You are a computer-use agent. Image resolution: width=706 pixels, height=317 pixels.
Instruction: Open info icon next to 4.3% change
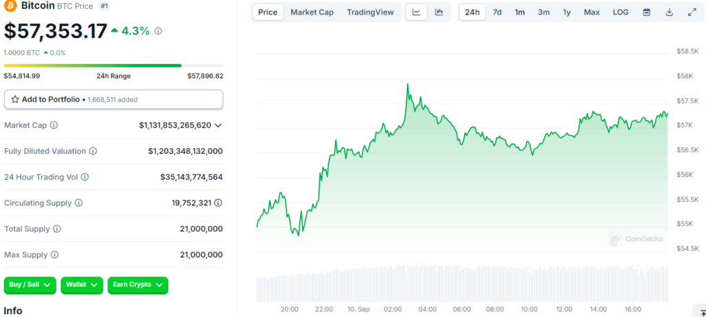click(x=158, y=31)
